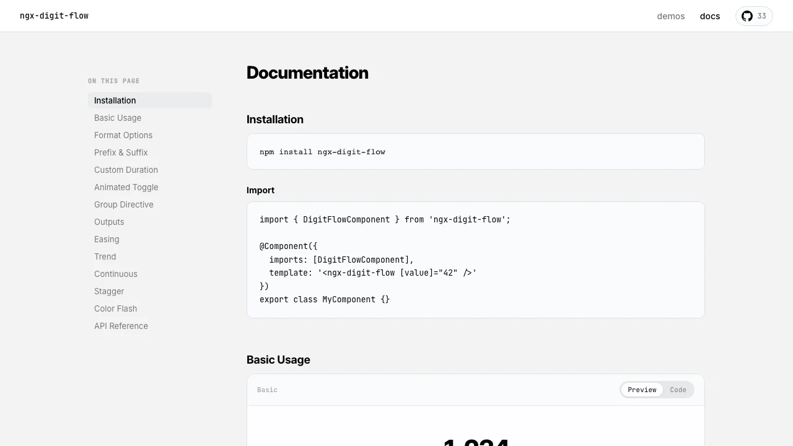
Task: Jump to Stagger section
Action: pos(150,291)
